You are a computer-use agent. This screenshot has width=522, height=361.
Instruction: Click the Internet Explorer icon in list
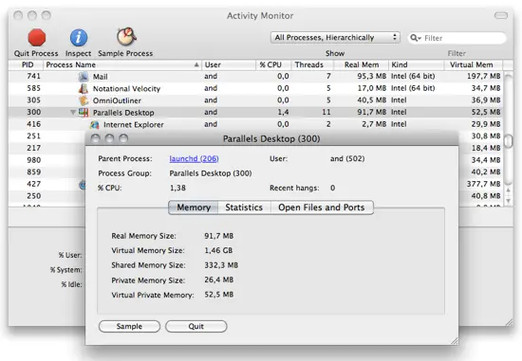pos(95,125)
